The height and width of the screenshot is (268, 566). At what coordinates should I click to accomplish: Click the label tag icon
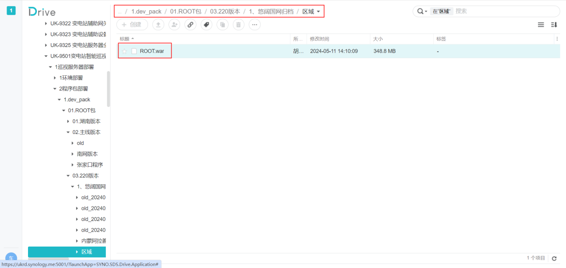pyautogui.click(x=206, y=25)
